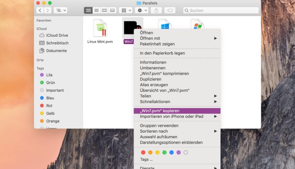Choose Gruppen verwenden
Viewport: 295px width, 169px height.
pos(177,125)
